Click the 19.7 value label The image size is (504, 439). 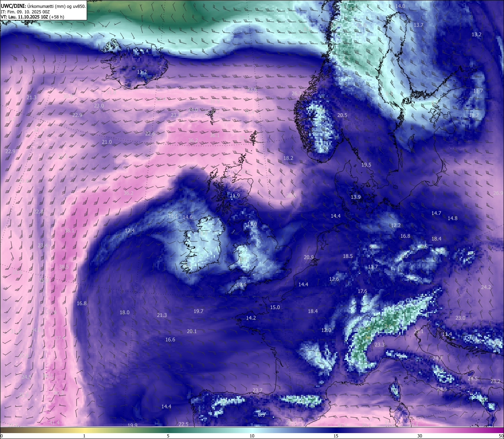(x=198, y=311)
